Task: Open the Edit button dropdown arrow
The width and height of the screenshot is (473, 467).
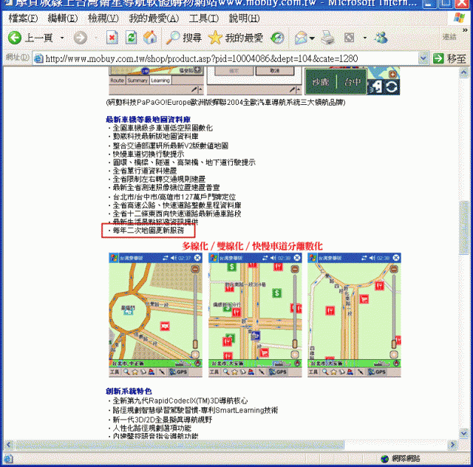Action: (364, 38)
